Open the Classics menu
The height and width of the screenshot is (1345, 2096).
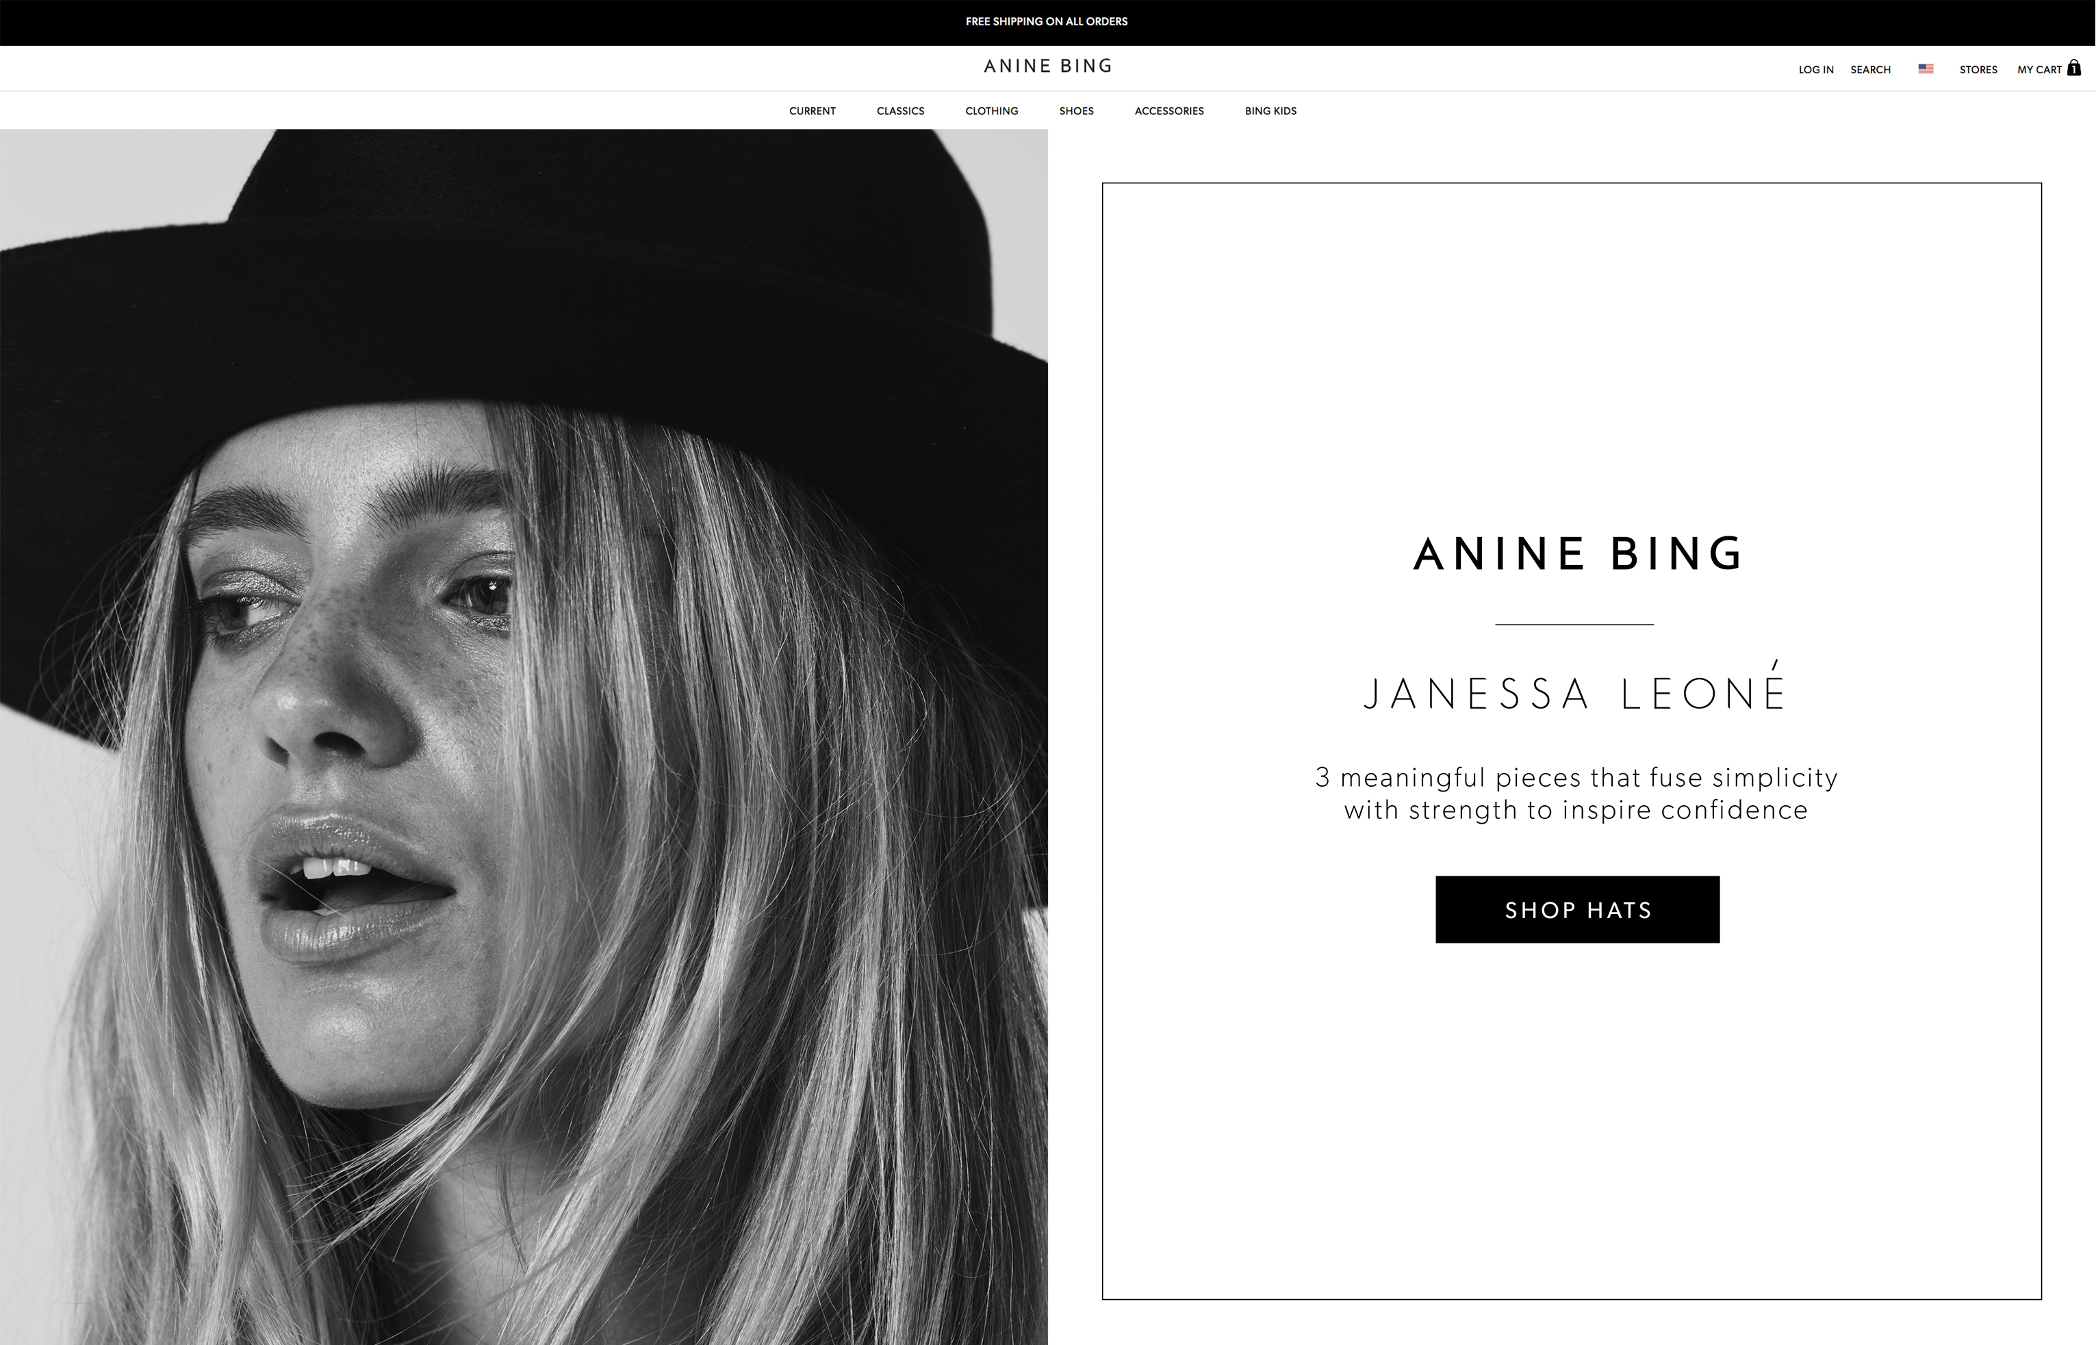(900, 111)
